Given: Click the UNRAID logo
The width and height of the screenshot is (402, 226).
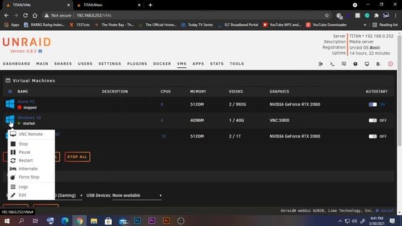Looking at the screenshot, I should (26, 42).
